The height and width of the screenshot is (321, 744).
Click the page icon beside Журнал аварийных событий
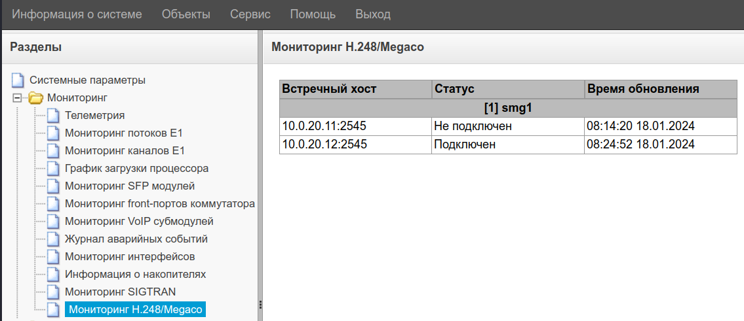click(x=53, y=239)
